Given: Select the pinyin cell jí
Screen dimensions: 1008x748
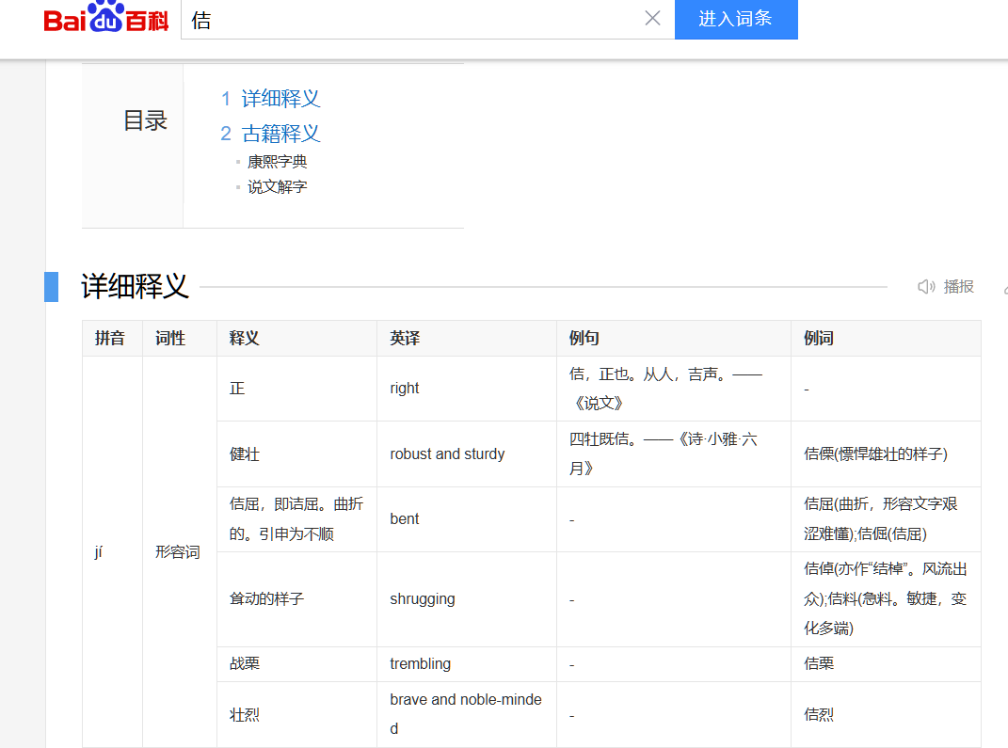Looking at the screenshot, I should point(113,551).
